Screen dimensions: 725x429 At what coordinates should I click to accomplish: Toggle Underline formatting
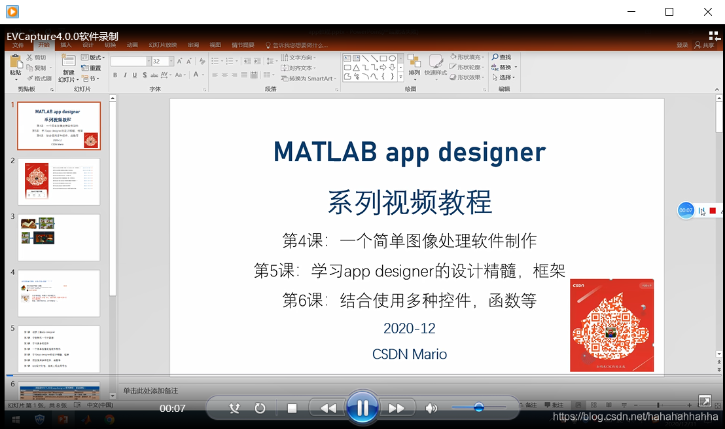(135, 75)
